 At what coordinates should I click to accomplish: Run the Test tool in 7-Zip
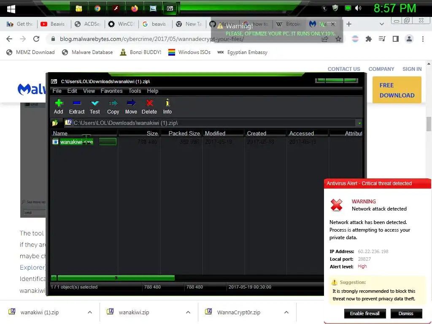point(95,106)
